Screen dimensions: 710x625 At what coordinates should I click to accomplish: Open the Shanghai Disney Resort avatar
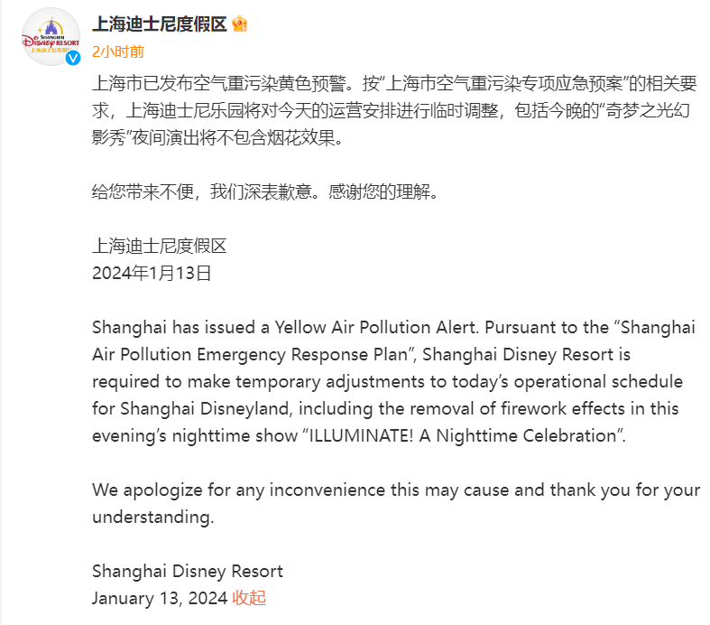(50, 38)
